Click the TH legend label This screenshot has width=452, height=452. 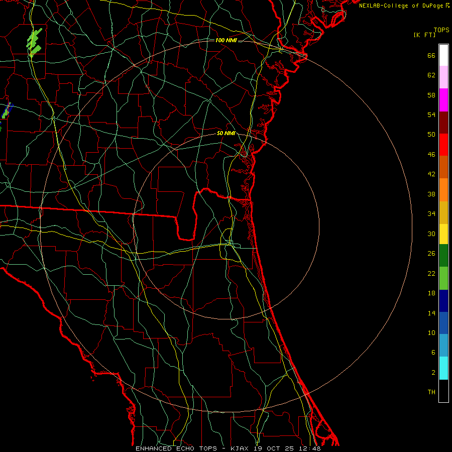(x=431, y=392)
